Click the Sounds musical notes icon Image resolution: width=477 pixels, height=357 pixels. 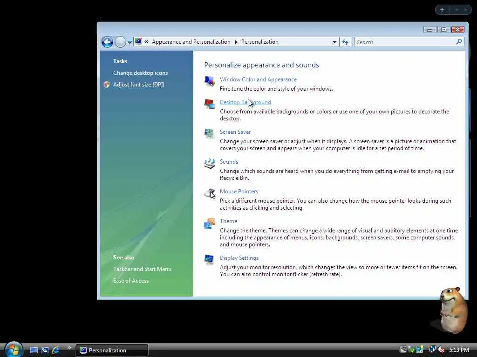210,163
